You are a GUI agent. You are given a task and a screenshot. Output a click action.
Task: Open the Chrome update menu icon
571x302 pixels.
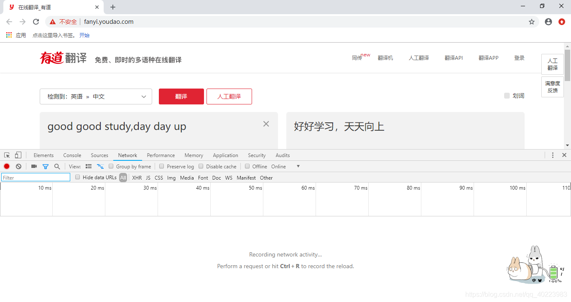(562, 22)
